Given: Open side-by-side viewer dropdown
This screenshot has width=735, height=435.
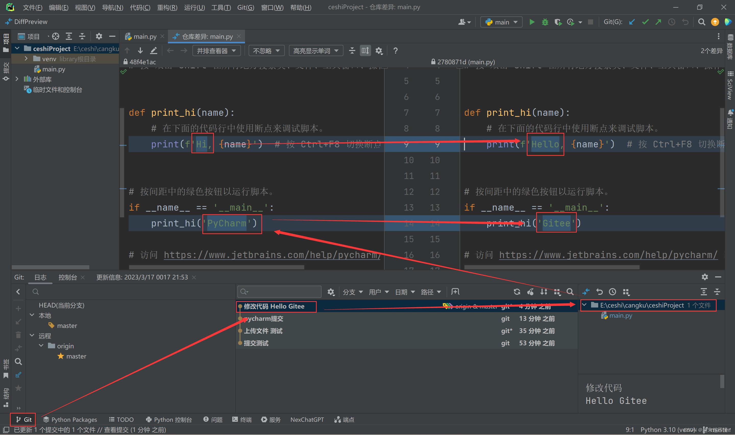Looking at the screenshot, I should [x=216, y=51].
